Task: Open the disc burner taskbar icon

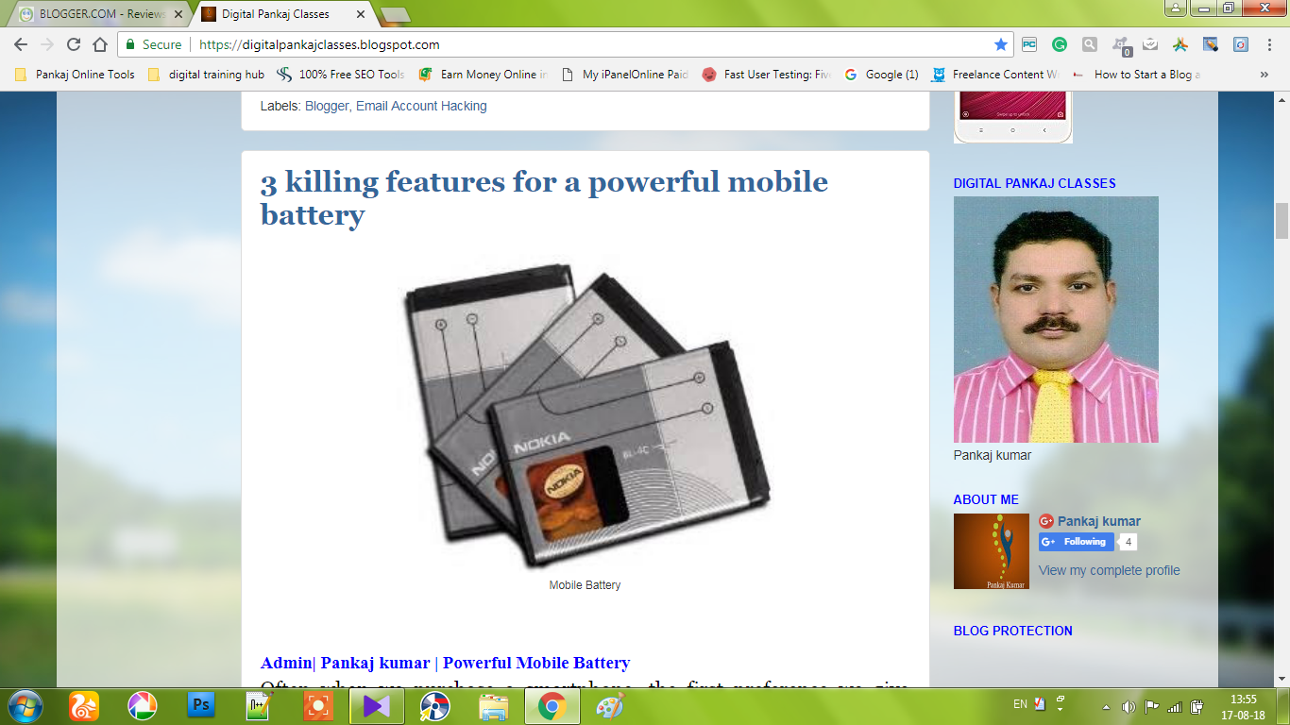Action: coord(435,706)
